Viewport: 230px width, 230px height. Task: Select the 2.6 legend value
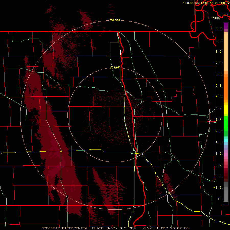[x=218, y=131]
